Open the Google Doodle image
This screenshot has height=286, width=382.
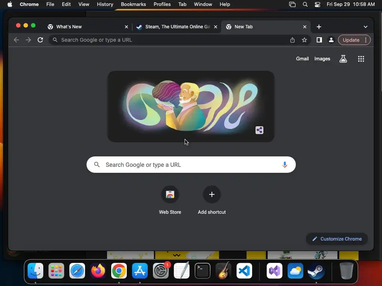coord(191,106)
